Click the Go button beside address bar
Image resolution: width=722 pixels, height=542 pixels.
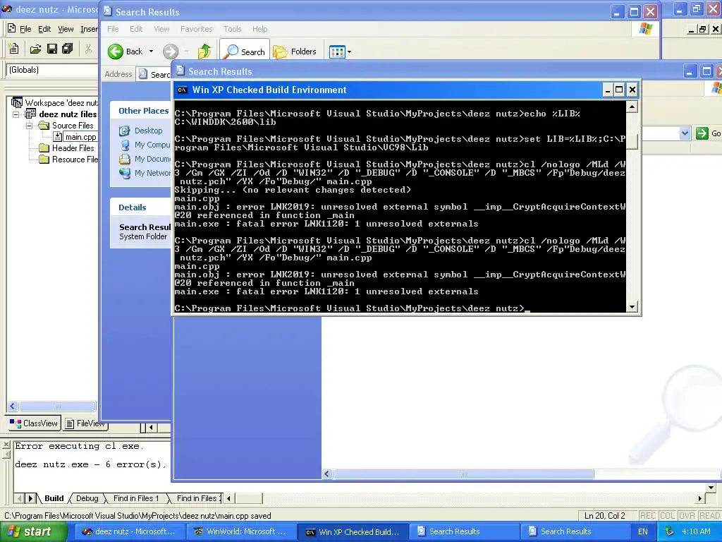click(708, 133)
